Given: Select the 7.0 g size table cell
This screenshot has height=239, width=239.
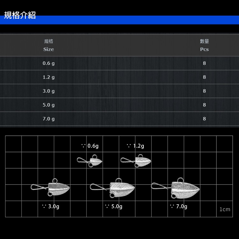Looking at the screenshot, I should click(x=48, y=119).
